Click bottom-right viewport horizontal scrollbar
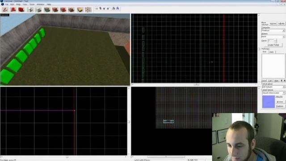Image resolution: width=286 pixels, height=161 pixels. pos(172,157)
